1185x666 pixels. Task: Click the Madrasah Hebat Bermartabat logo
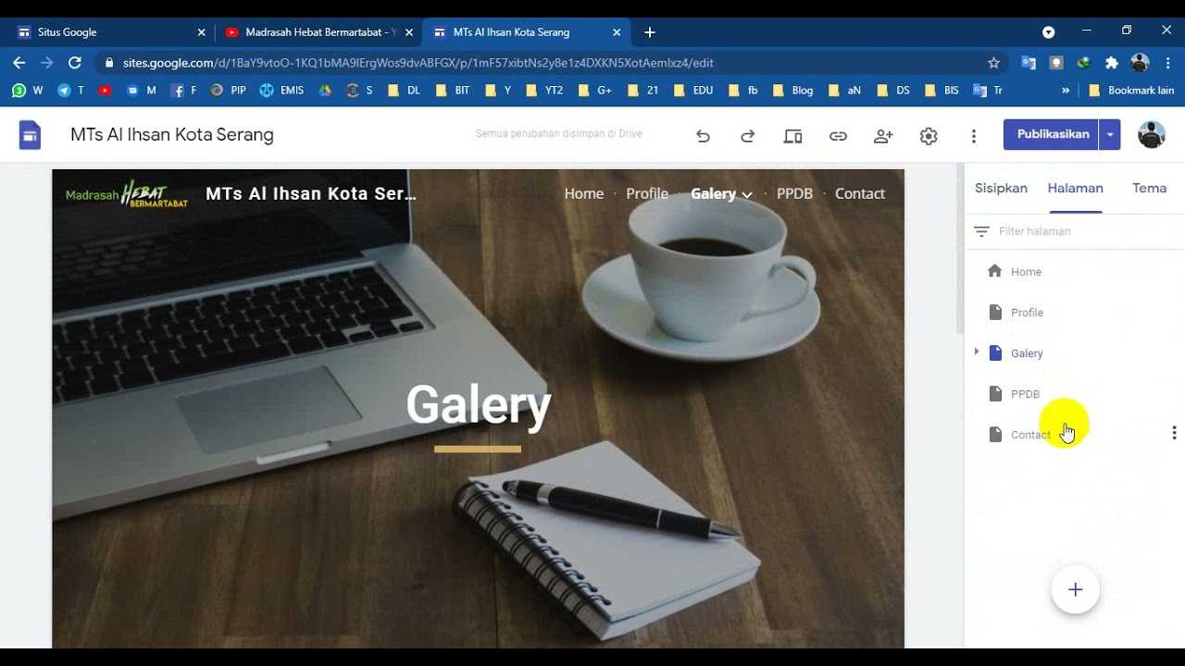pyautogui.click(x=127, y=193)
